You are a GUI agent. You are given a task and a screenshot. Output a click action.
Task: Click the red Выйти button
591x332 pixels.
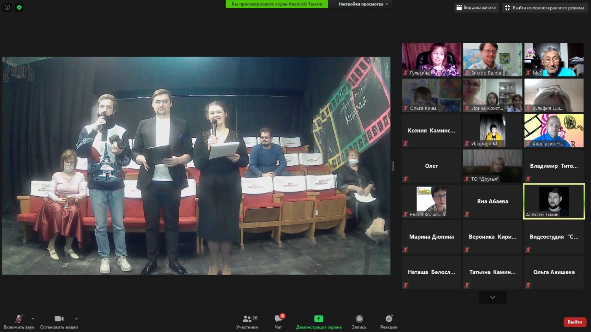[574, 322]
